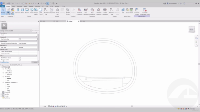This screenshot has width=200, height=112.
Task: Collapse the Floor Plans node
Action: click(3, 69)
